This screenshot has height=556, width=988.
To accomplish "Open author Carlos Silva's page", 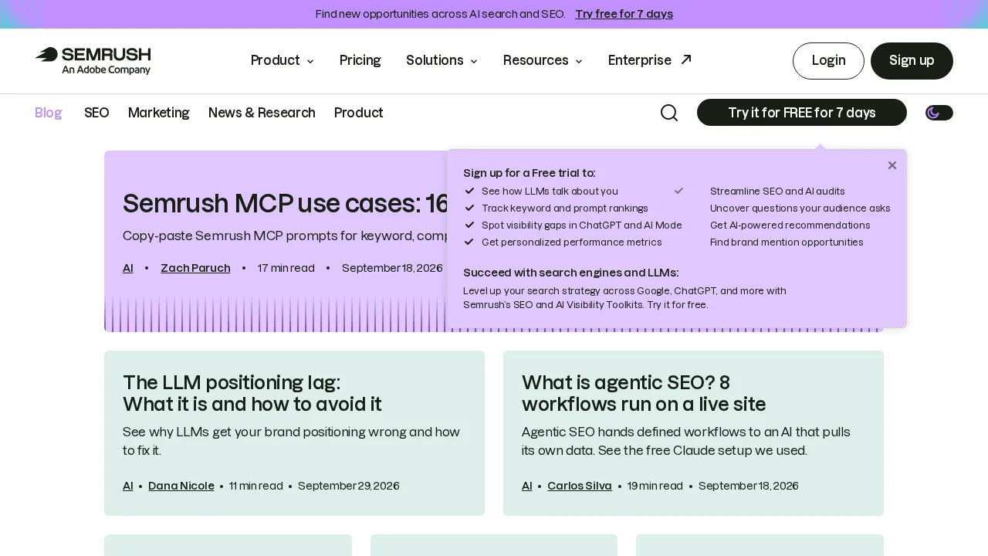I will pos(580,486).
